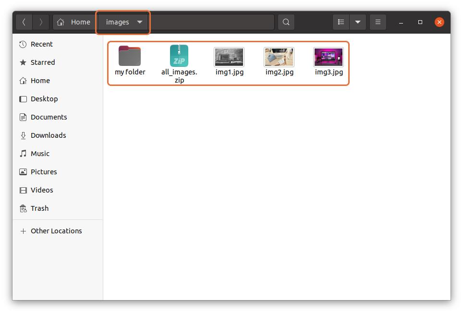Open Starred in the sidebar
463x314 pixels.
coord(42,62)
